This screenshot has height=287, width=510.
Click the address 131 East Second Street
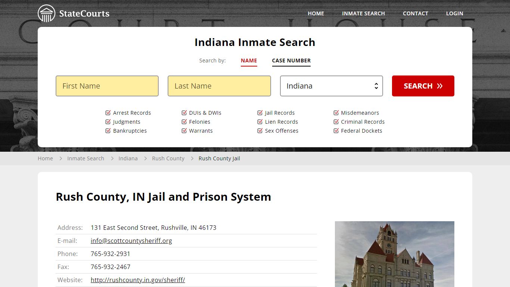(x=153, y=228)
